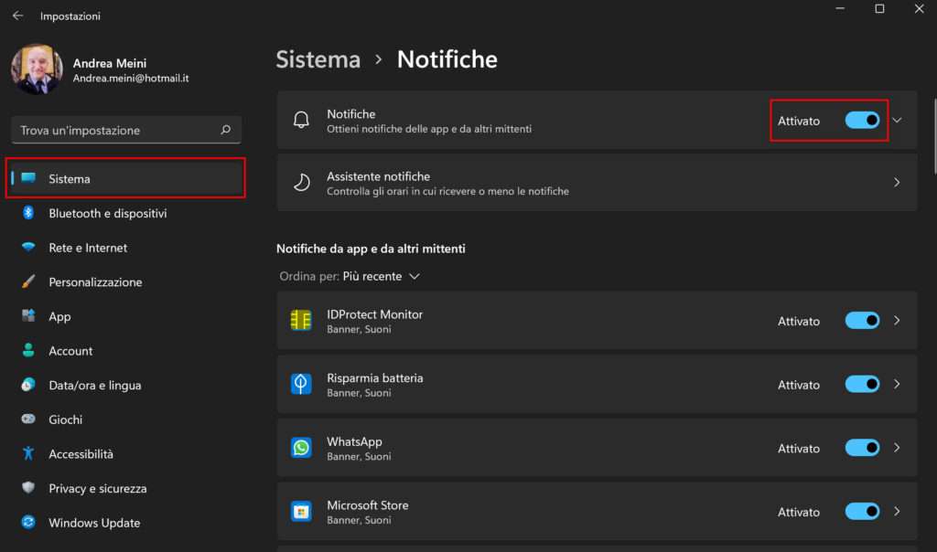Click the Windows Update icon
Viewport: 937px width, 552px height.
pyautogui.click(x=28, y=522)
